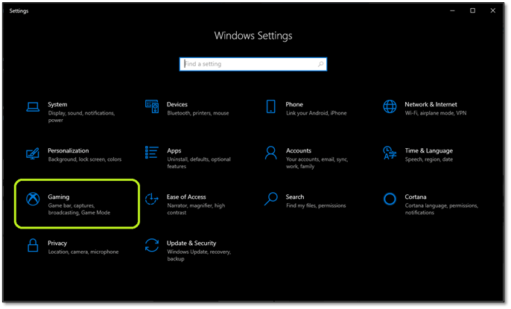Click the magnifier icon in the search box
This screenshot has width=511, height=309.
[x=320, y=64]
